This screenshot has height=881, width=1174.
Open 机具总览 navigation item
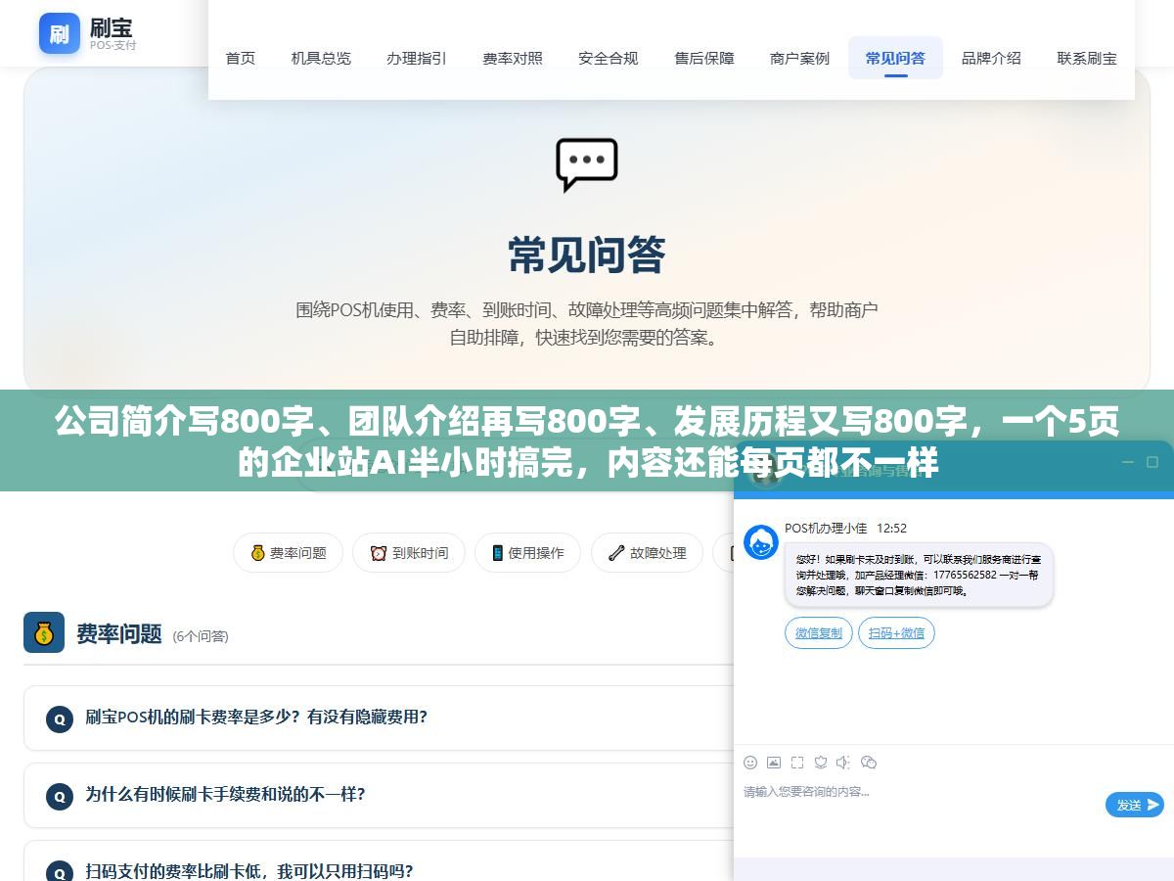(x=321, y=58)
